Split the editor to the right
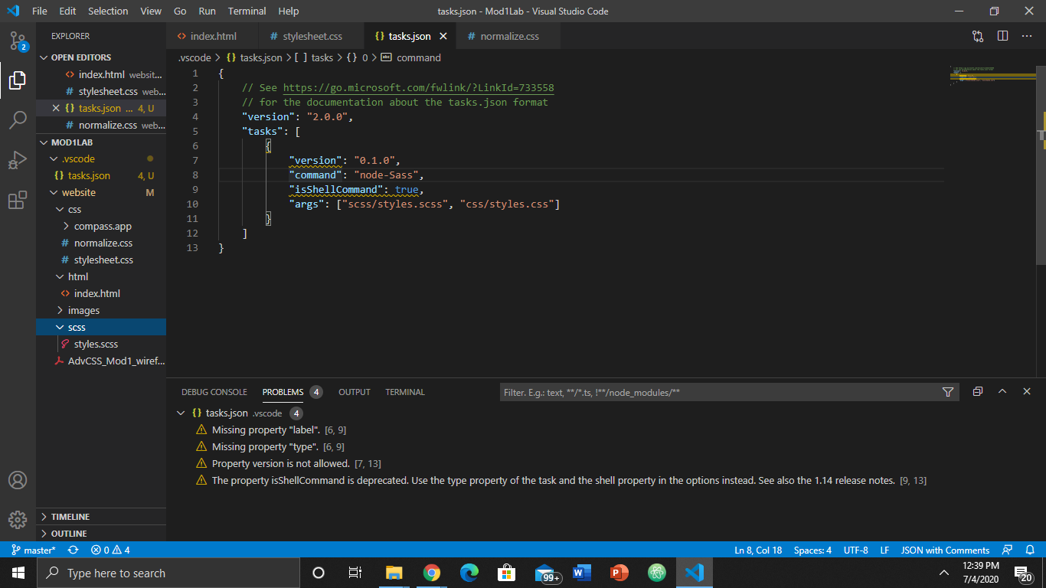This screenshot has width=1046, height=588. click(1002, 36)
